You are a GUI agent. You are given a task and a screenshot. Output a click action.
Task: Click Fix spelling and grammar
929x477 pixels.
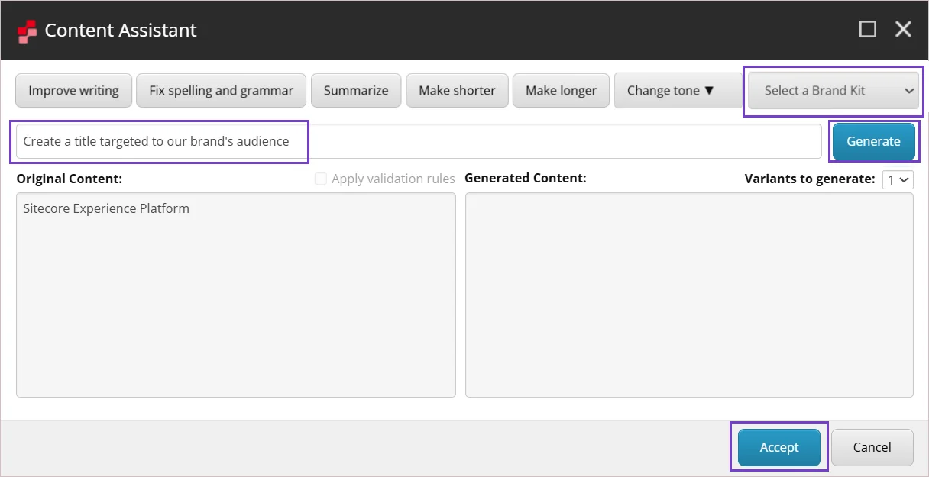point(222,90)
